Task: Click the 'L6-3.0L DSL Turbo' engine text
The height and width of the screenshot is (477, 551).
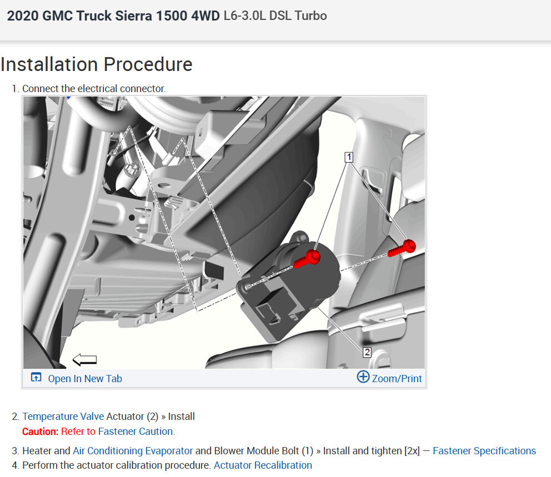Action: (275, 16)
